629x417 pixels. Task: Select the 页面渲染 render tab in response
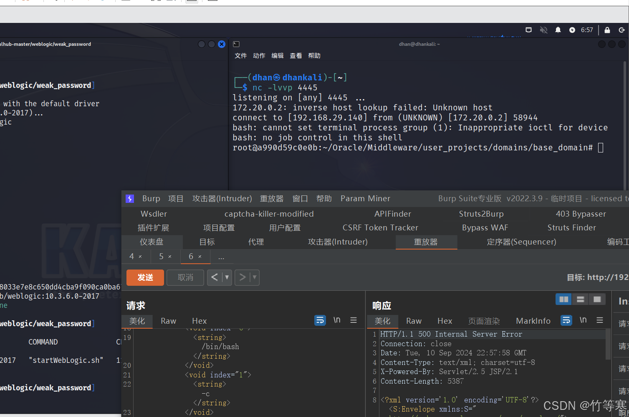pyautogui.click(x=484, y=321)
